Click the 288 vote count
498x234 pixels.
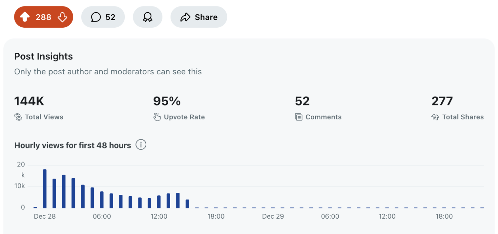point(43,17)
